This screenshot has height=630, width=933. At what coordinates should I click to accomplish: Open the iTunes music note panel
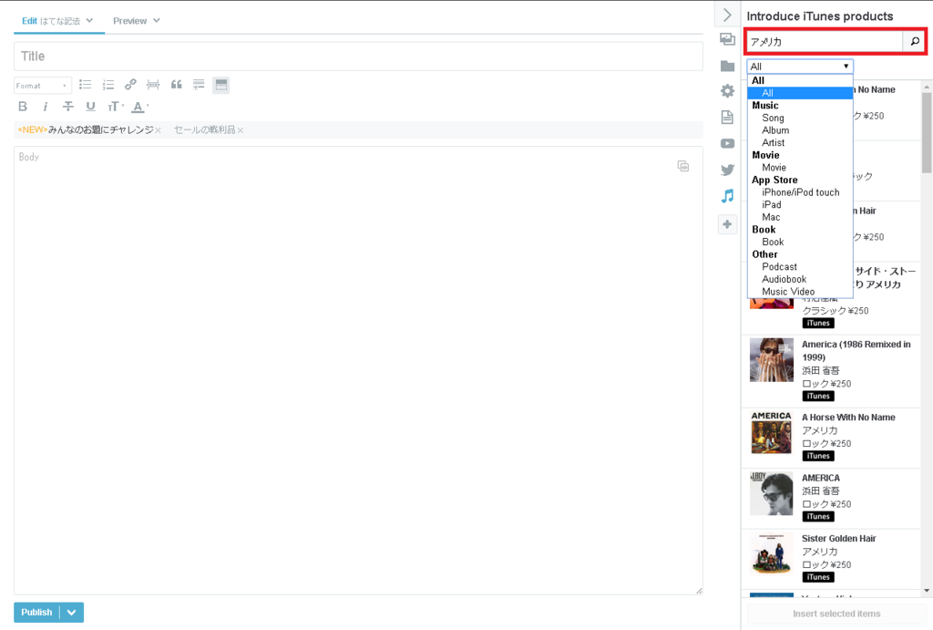coord(727,196)
